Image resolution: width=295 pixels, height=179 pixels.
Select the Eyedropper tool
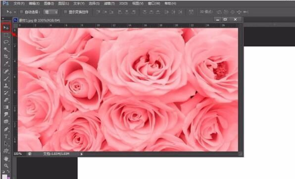(6, 64)
